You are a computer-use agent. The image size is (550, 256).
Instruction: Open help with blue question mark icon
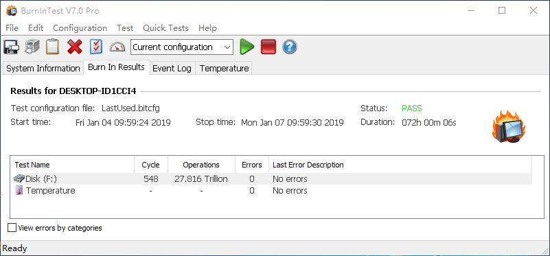[290, 47]
